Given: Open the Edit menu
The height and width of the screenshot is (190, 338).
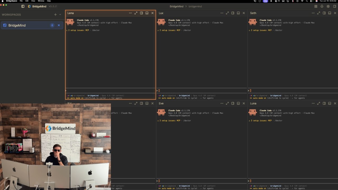Looking at the screenshot, I should pyautogui.click(x=27, y=1).
